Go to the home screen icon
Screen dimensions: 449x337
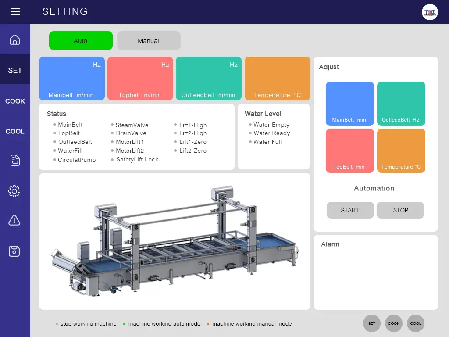coord(15,40)
